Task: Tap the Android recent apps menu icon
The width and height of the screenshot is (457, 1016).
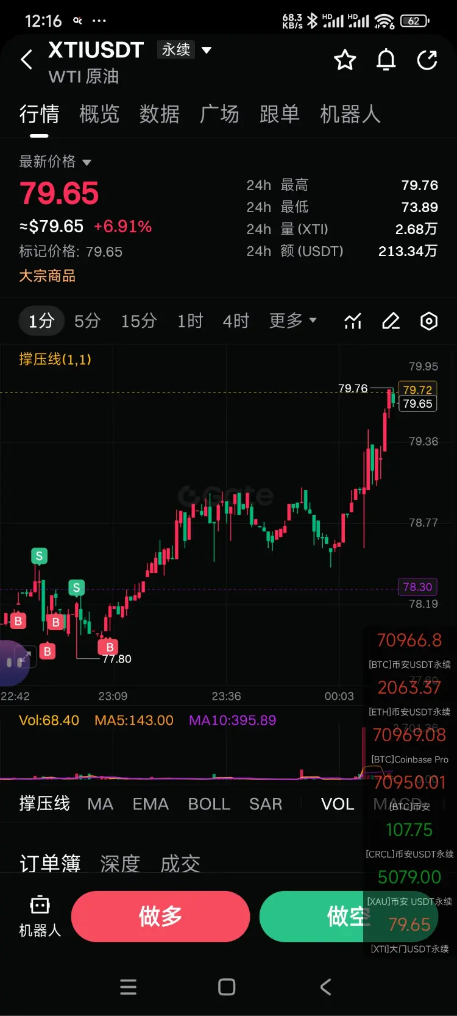Action: [x=128, y=987]
